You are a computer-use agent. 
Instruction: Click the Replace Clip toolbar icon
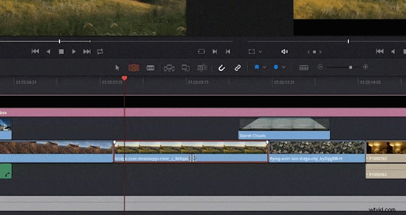coord(202,68)
